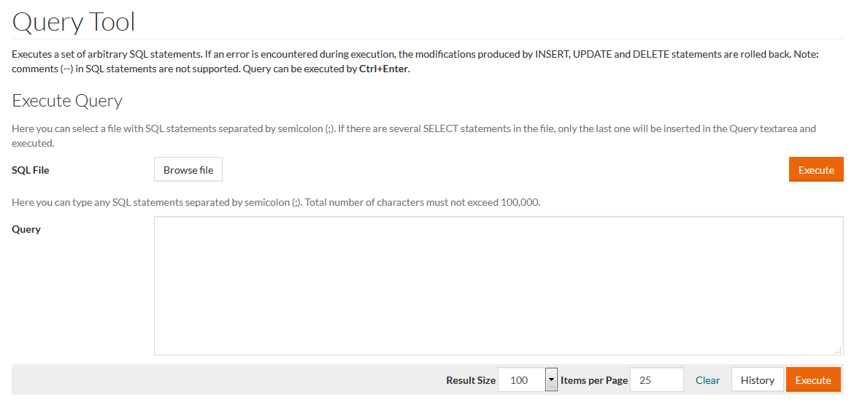Image resolution: width=854 pixels, height=405 pixels.
Task: Click the Items per Page field
Action: point(656,380)
